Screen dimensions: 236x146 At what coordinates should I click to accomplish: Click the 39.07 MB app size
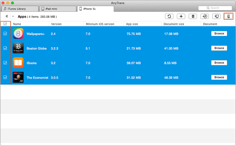pos(134,63)
